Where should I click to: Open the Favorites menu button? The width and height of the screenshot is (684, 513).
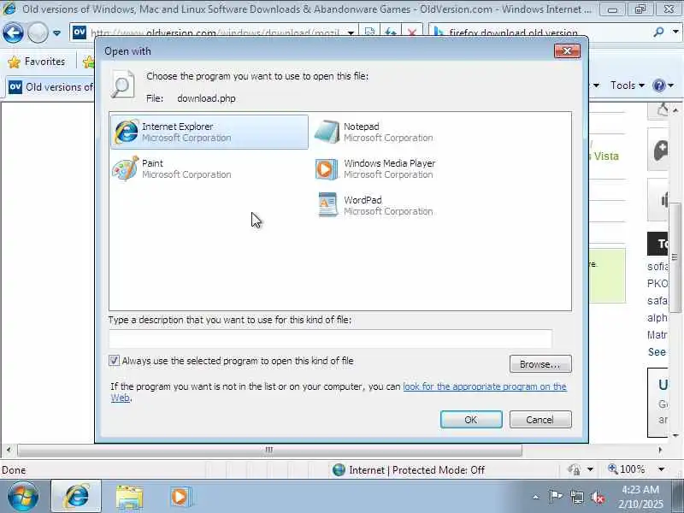pyautogui.click(x=37, y=62)
